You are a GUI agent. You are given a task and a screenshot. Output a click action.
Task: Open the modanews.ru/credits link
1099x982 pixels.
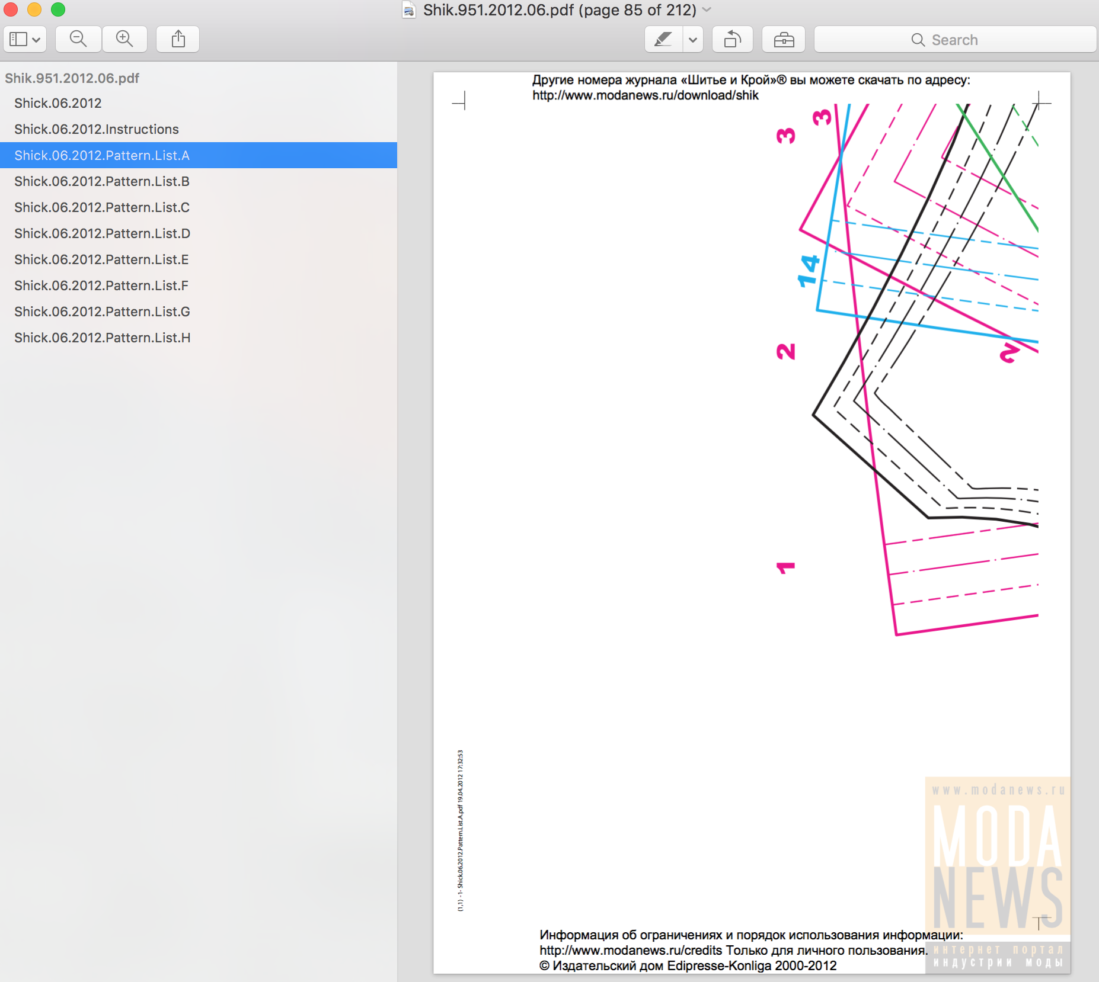[631, 950]
